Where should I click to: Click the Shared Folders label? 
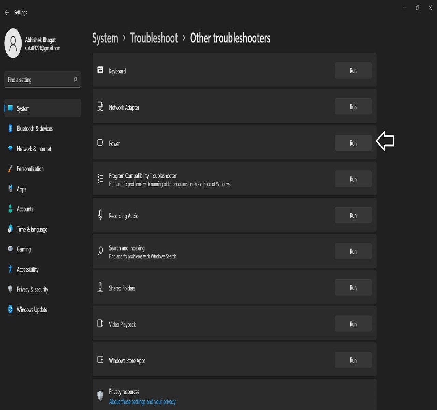click(122, 288)
